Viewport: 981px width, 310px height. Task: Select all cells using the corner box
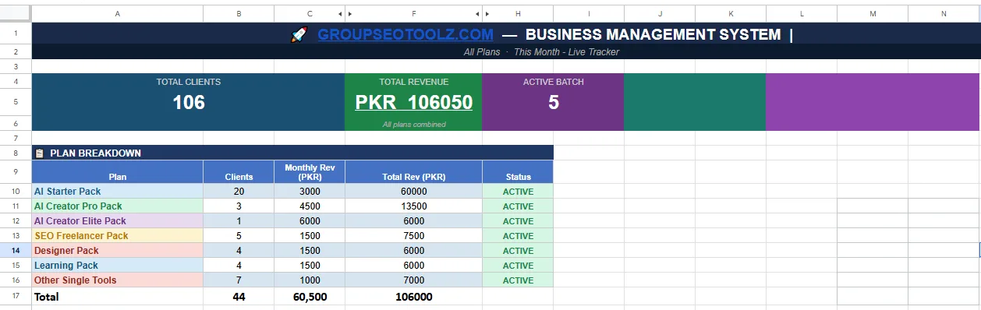point(16,14)
